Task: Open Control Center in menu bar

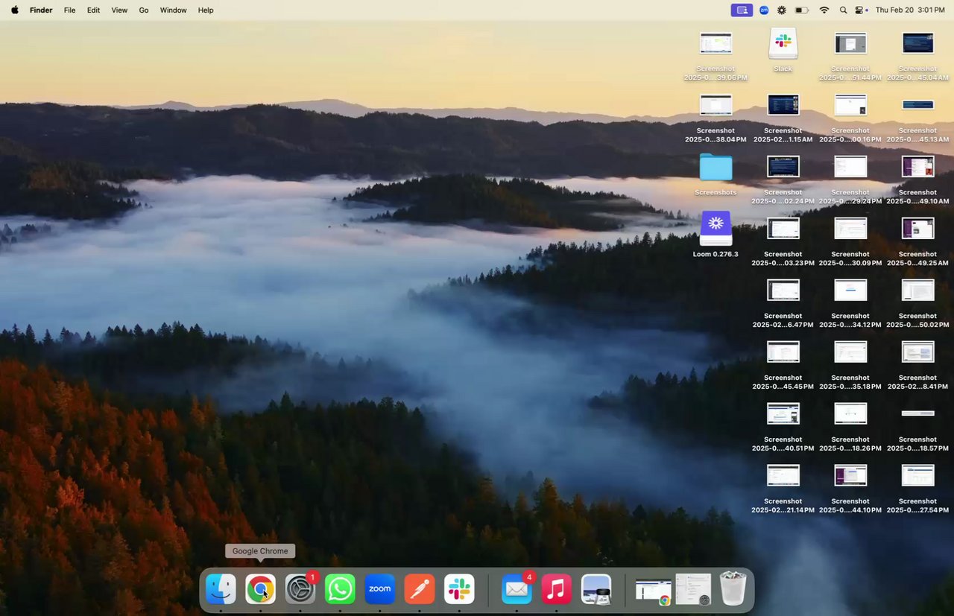Action: tap(861, 10)
